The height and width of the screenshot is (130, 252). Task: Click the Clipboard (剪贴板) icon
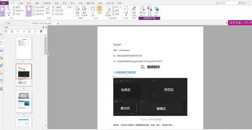pyautogui.click(x=14, y=11)
